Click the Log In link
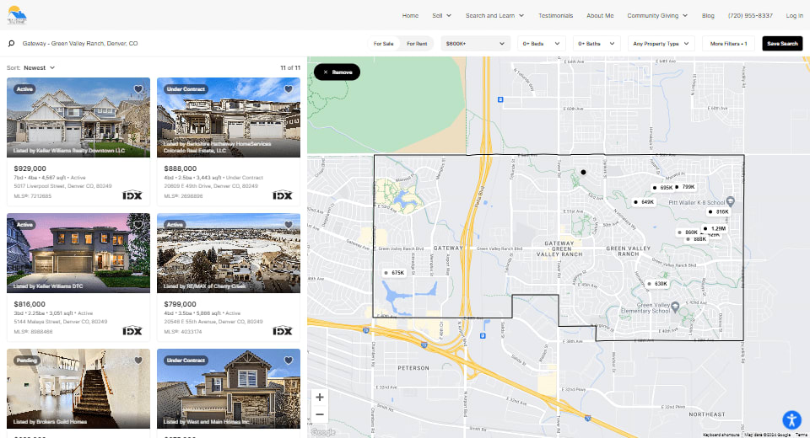The width and height of the screenshot is (810, 438). tap(795, 15)
